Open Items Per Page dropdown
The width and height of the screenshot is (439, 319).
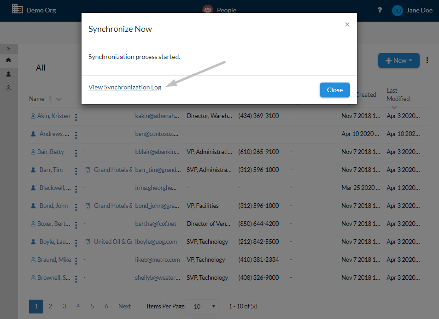pyautogui.click(x=202, y=307)
